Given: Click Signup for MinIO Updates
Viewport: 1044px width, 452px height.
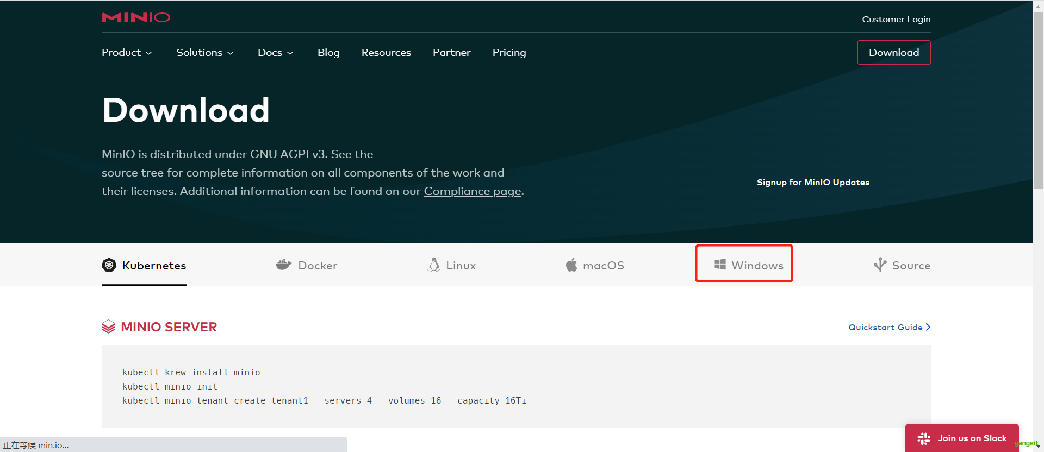Looking at the screenshot, I should click(813, 183).
